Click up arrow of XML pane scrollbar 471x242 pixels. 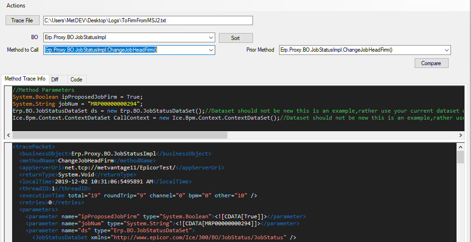[460, 147]
